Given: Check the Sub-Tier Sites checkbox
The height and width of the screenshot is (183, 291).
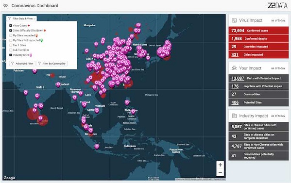Looking at the screenshot, I should 11,50.
